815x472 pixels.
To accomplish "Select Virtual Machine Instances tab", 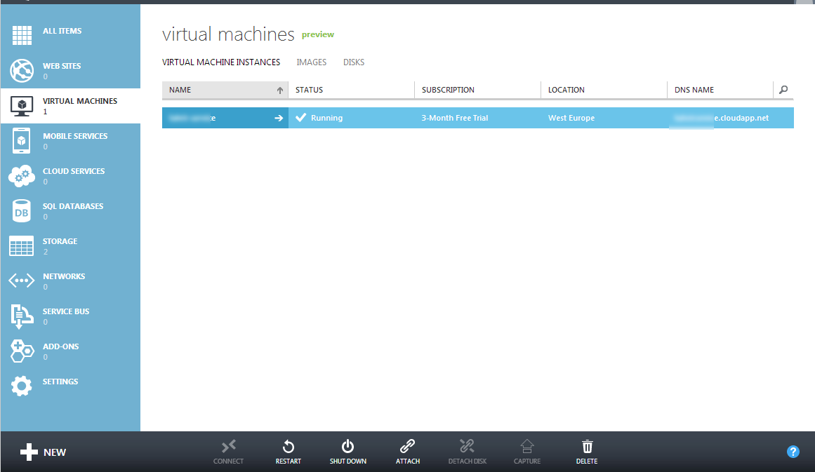I will (x=221, y=62).
